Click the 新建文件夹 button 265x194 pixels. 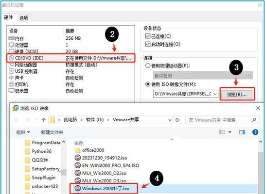52,132
